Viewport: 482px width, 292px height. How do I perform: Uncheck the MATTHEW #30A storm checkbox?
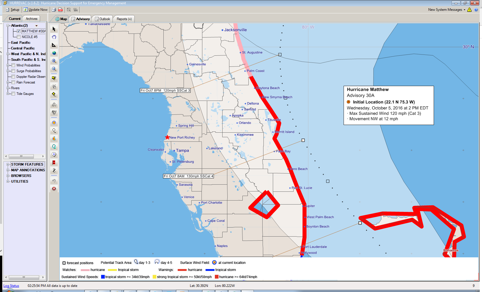(19, 31)
